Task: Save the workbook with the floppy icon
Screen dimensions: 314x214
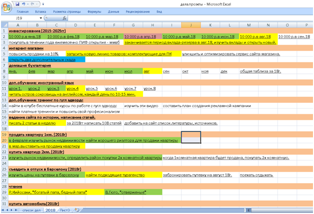Action: click(x=17, y=4)
